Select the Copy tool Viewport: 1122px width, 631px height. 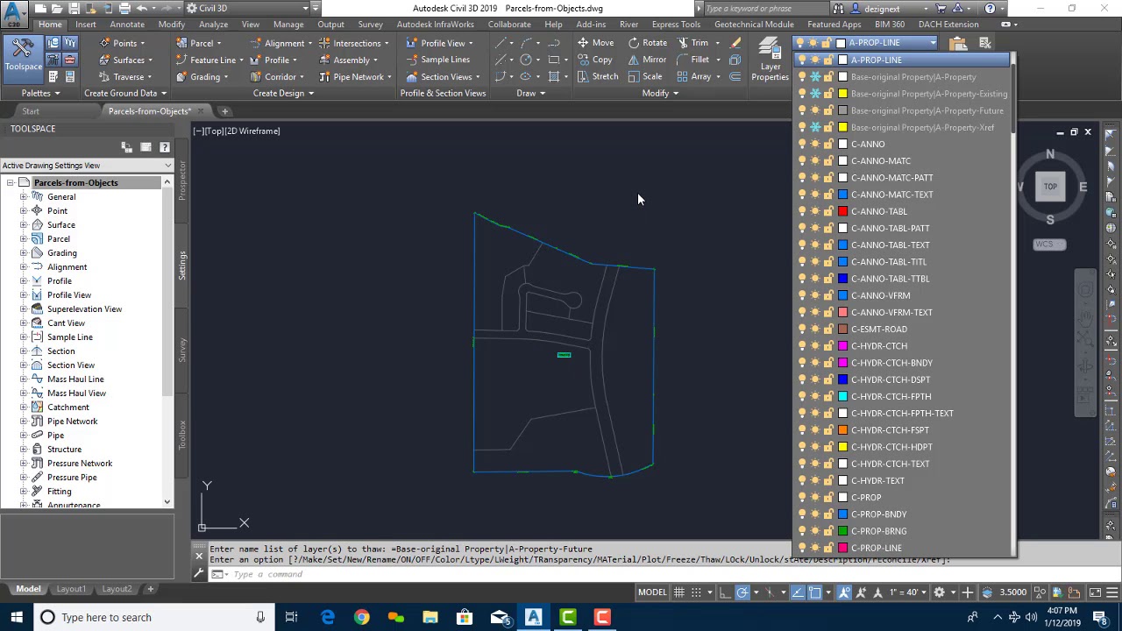594,60
